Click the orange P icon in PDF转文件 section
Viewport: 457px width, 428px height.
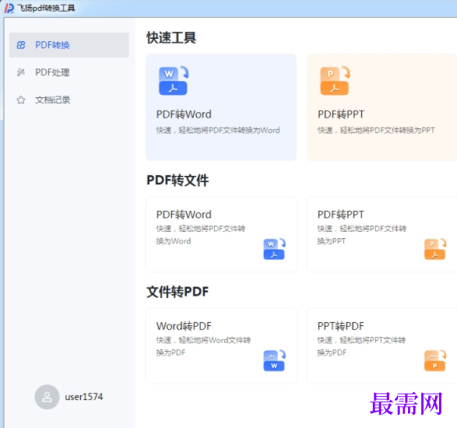435,249
